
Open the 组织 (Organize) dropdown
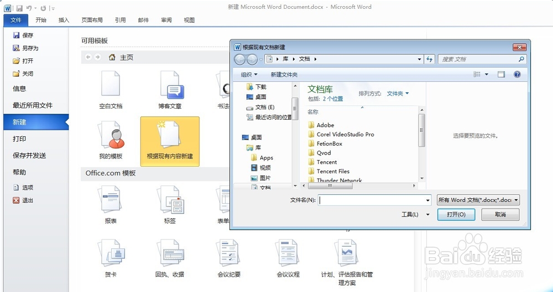(249, 75)
